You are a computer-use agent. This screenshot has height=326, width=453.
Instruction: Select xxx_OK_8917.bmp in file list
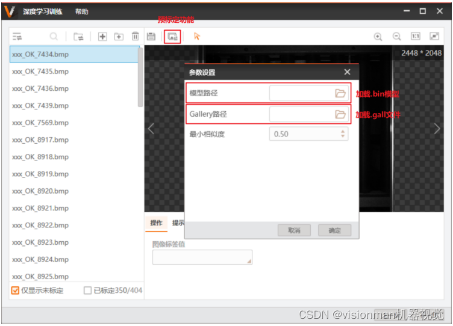tap(74, 140)
